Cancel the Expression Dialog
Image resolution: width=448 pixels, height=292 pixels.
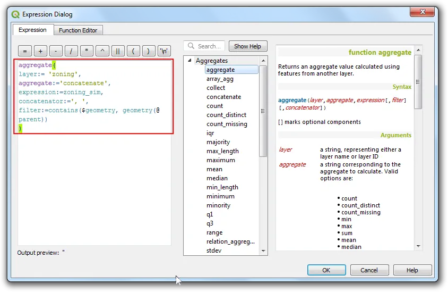click(x=369, y=270)
